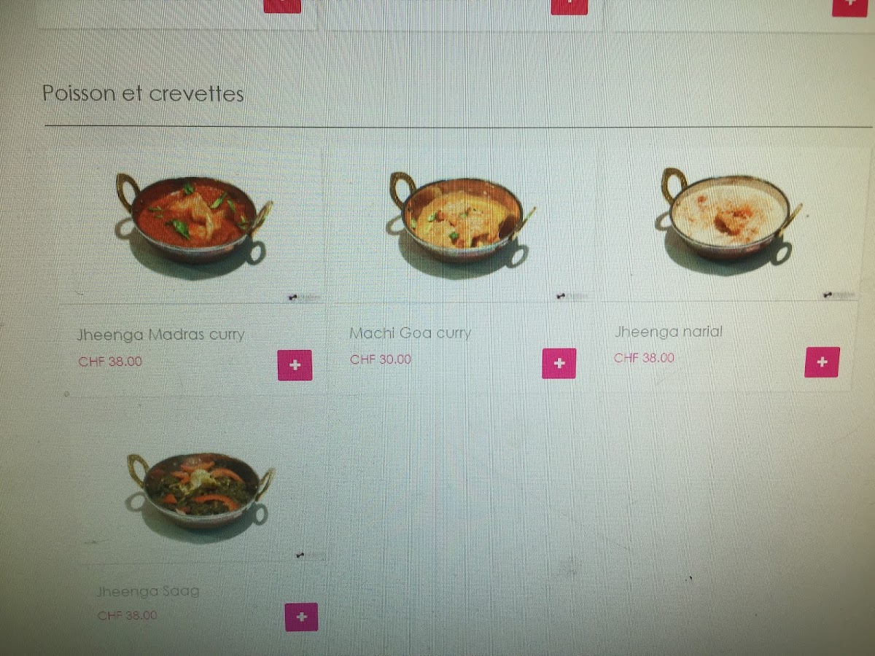Add Machi Goa curry using plus icon
The width and height of the screenshot is (875, 656).
point(559,364)
